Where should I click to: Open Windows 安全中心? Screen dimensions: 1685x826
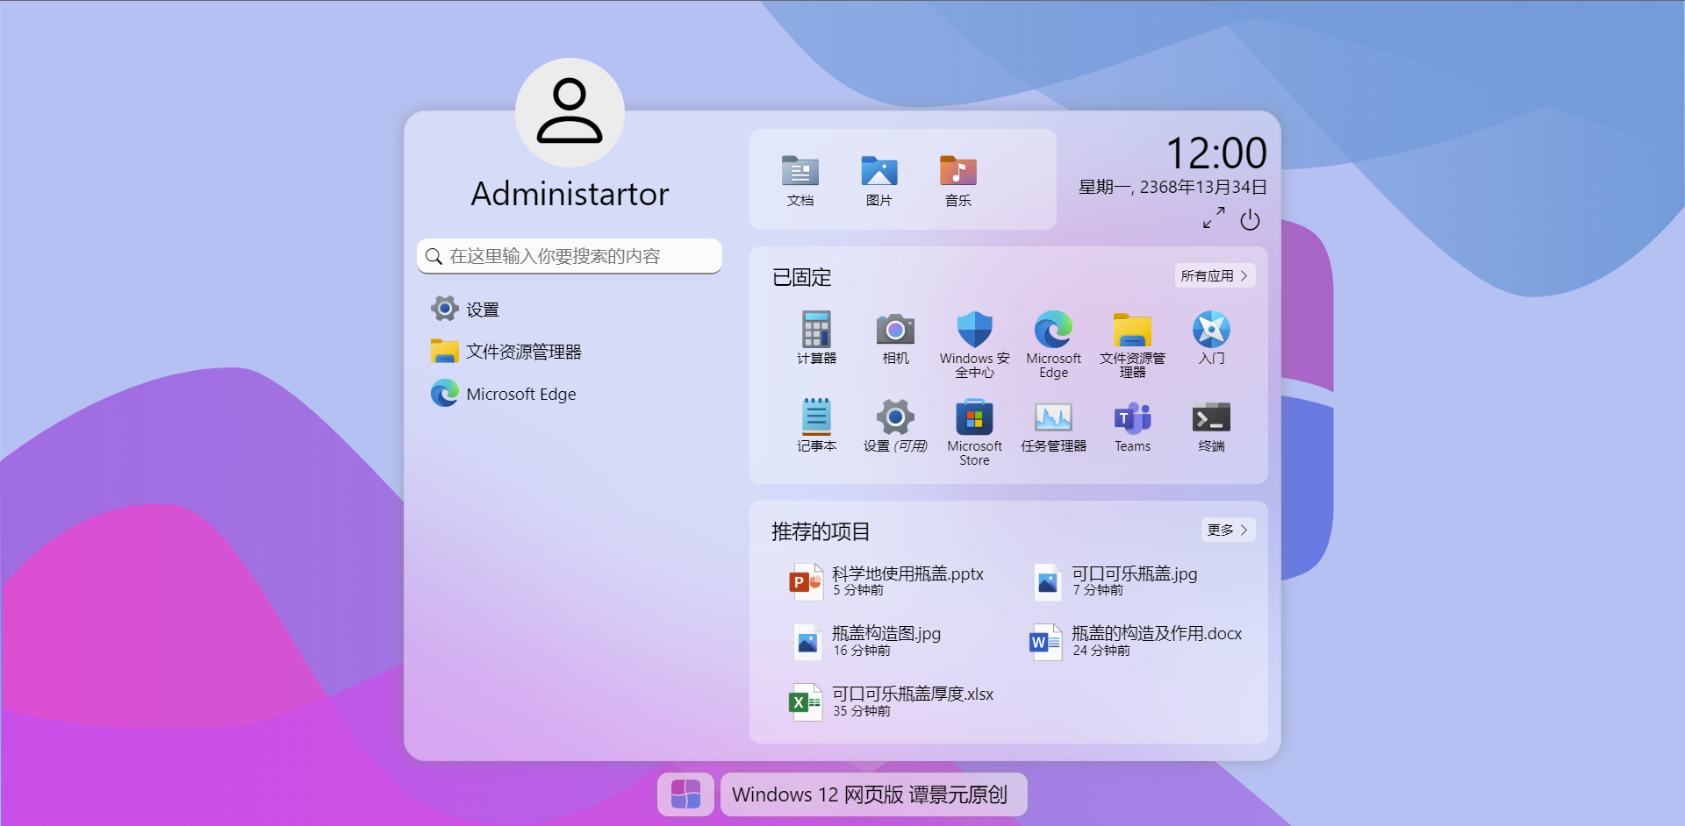pyautogui.click(x=974, y=336)
